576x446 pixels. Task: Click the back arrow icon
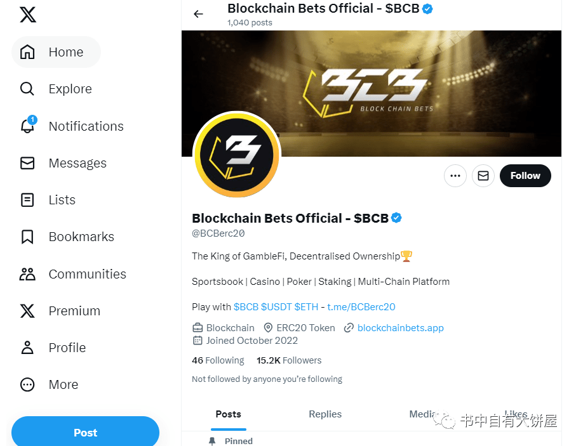click(198, 14)
